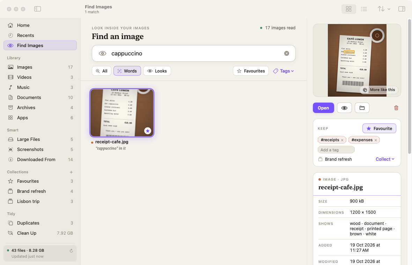Open the Images library
Image resolution: width=412 pixels, height=265 pixels.
click(40, 67)
